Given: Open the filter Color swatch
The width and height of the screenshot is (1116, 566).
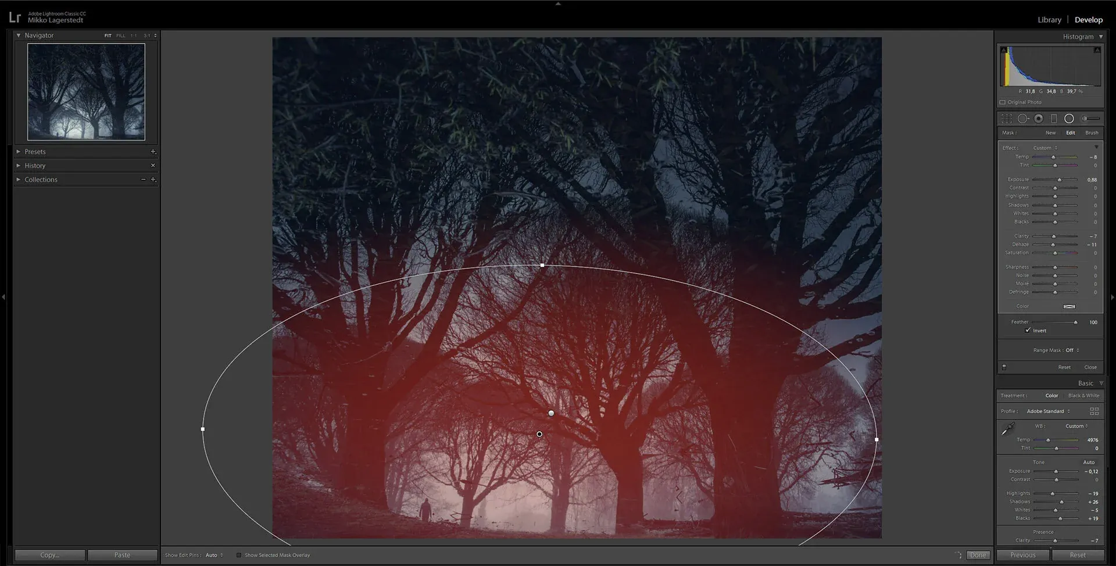Looking at the screenshot, I should tap(1070, 306).
